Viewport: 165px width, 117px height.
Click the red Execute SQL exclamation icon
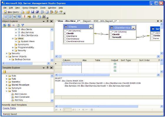(x=24, y=17)
